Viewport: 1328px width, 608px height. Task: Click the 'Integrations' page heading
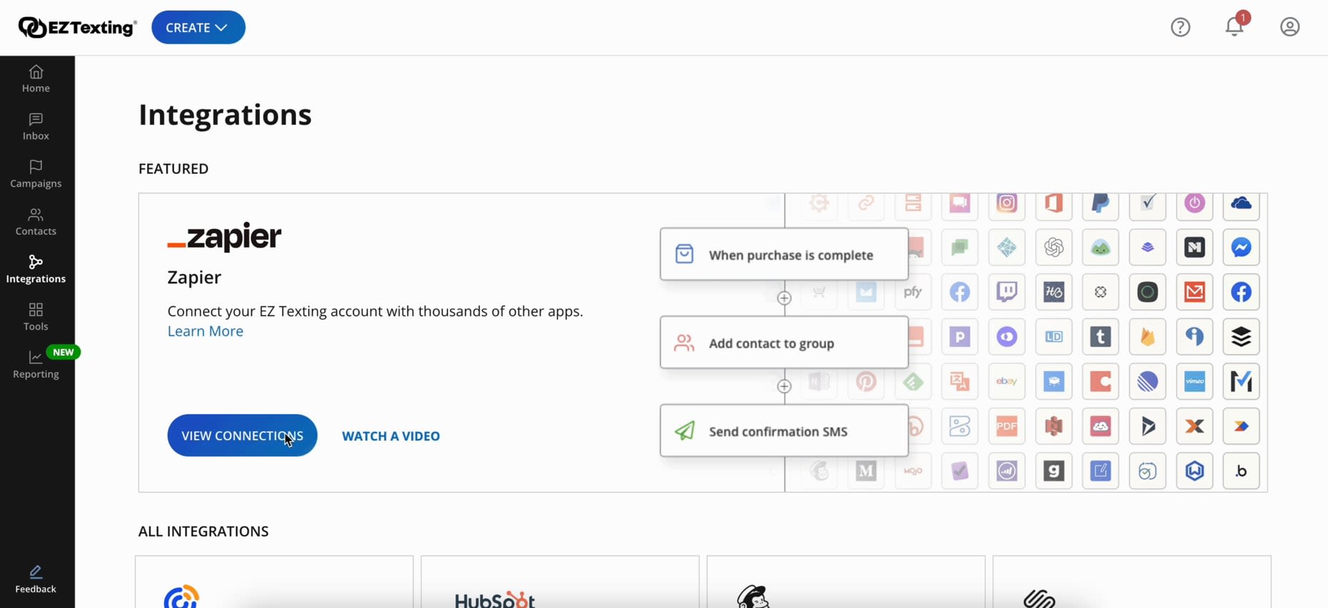(225, 115)
